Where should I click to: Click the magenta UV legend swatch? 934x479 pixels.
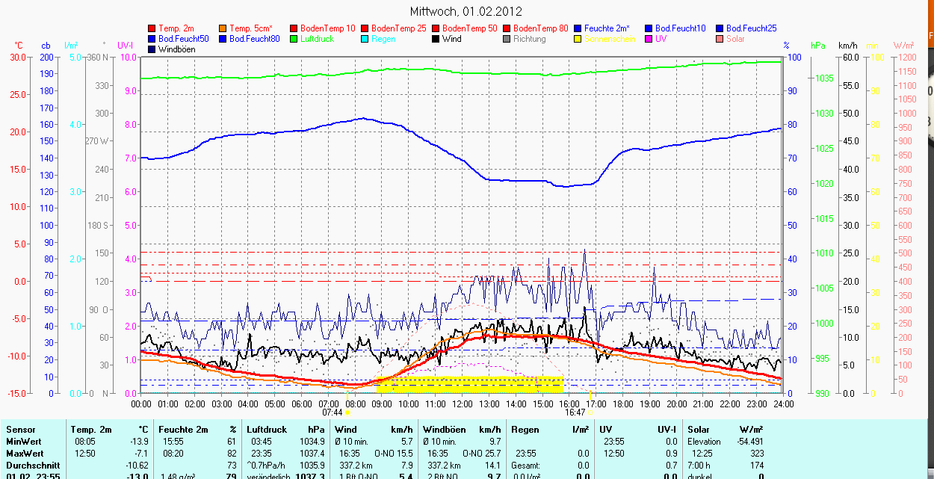pyautogui.click(x=649, y=39)
